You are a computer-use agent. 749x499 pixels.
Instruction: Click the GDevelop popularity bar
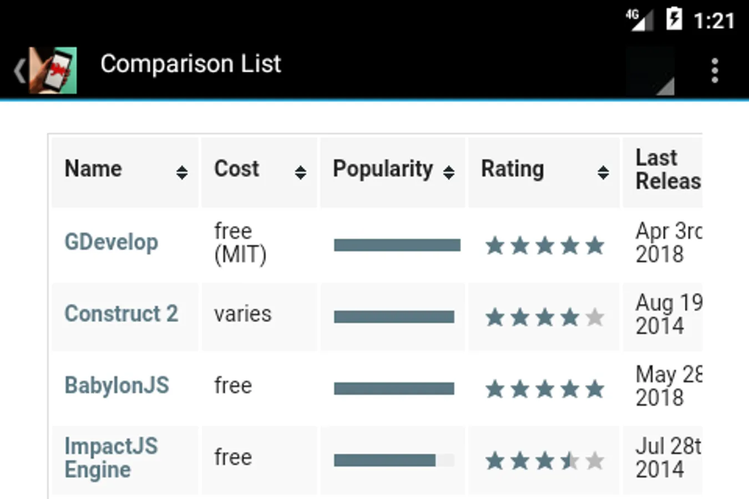(x=397, y=245)
